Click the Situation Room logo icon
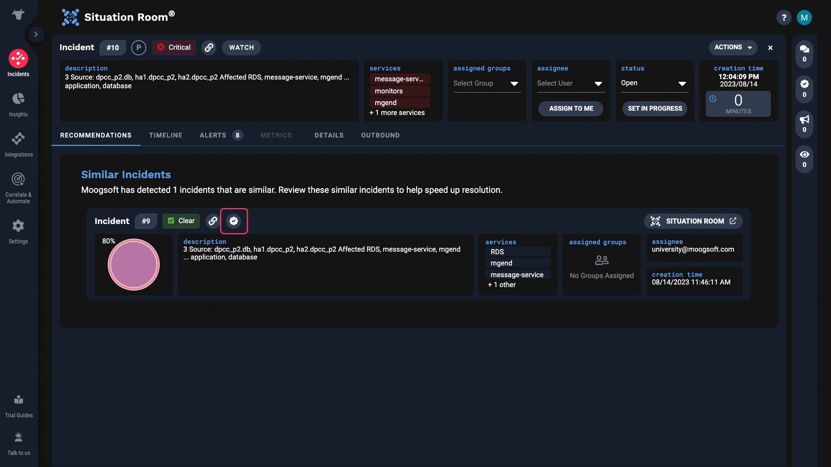 [x=70, y=17]
